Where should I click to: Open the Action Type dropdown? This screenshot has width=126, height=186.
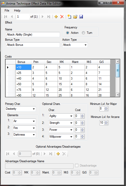(75, 45)
